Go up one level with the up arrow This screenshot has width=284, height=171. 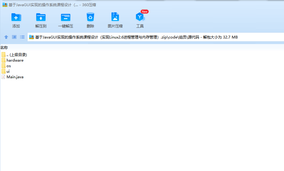tap(6, 37)
